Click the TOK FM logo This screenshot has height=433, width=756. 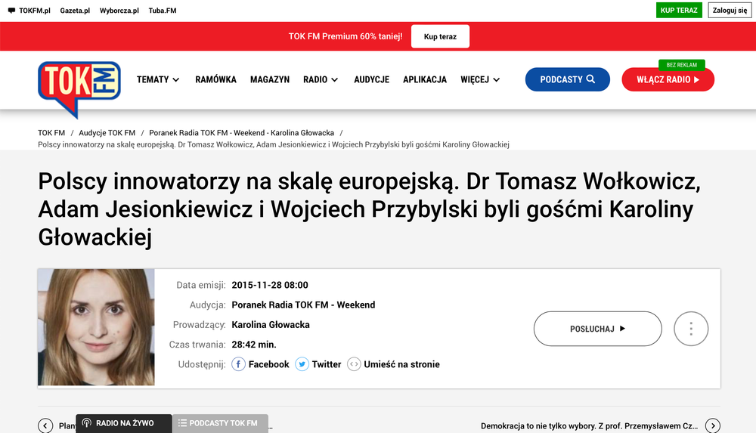click(x=79, y=87)
